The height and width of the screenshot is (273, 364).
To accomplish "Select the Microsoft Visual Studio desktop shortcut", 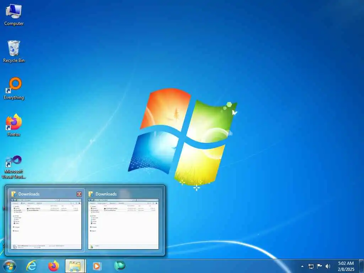I will pyautogui.click(x=14, y=167).
